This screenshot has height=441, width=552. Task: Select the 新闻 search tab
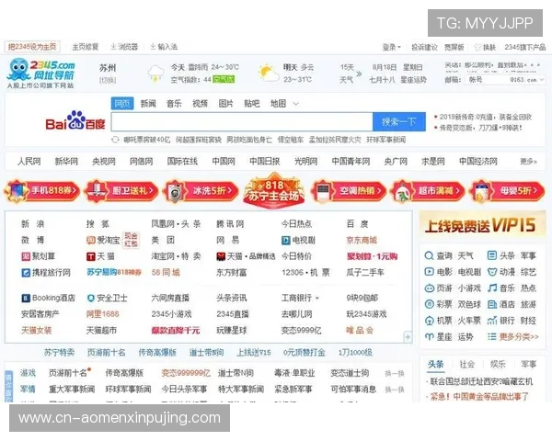point(148,104)
